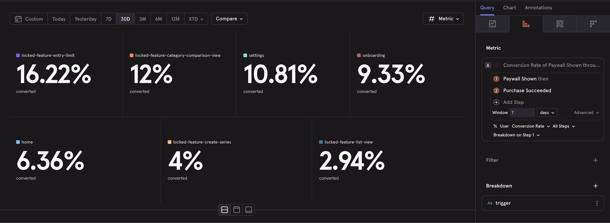Click the 10.81% settings metric value

click(280, 74)
